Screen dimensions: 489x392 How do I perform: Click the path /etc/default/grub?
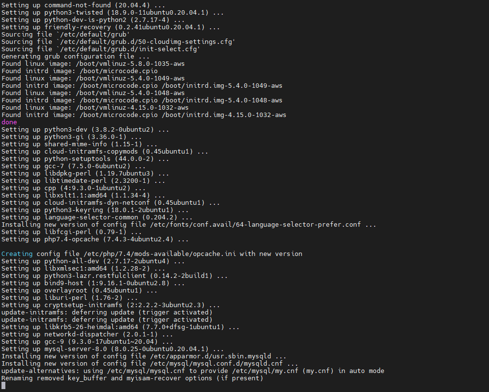[x=93, y=35]
